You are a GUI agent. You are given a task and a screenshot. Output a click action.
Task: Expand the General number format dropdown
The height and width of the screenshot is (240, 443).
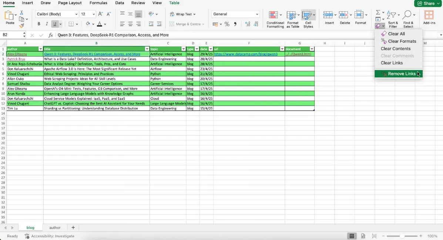pyautogui.click(x=257, y=14)
